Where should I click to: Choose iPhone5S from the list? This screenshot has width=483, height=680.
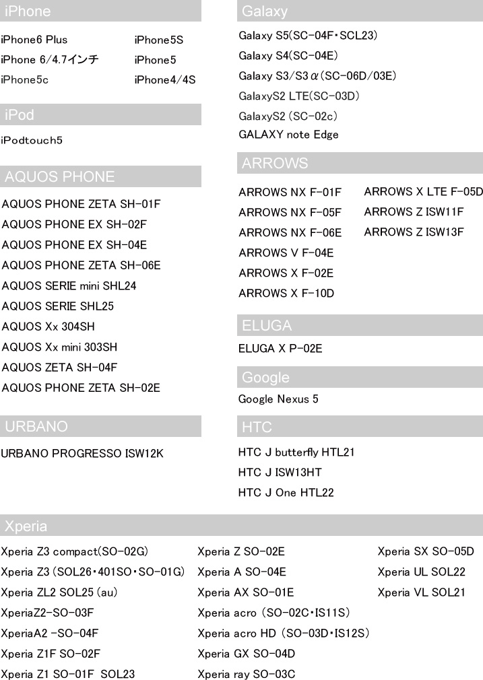159,40
